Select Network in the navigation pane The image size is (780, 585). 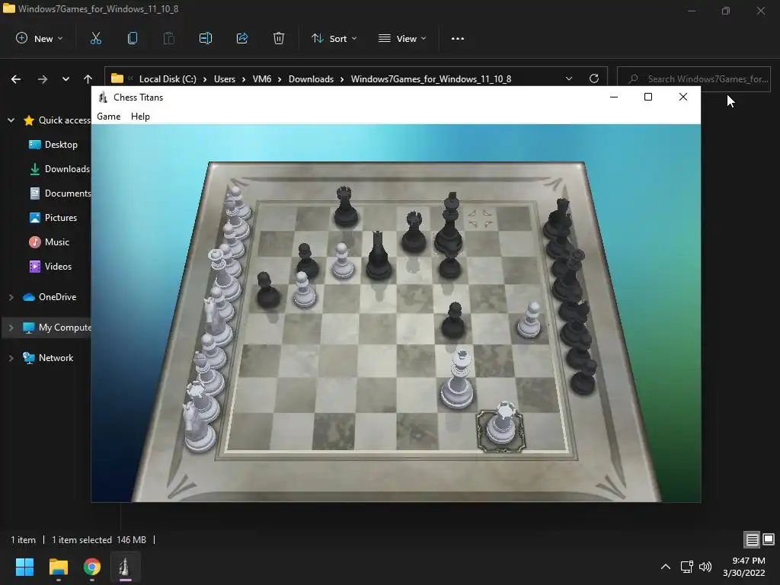(x=48, y=358)
